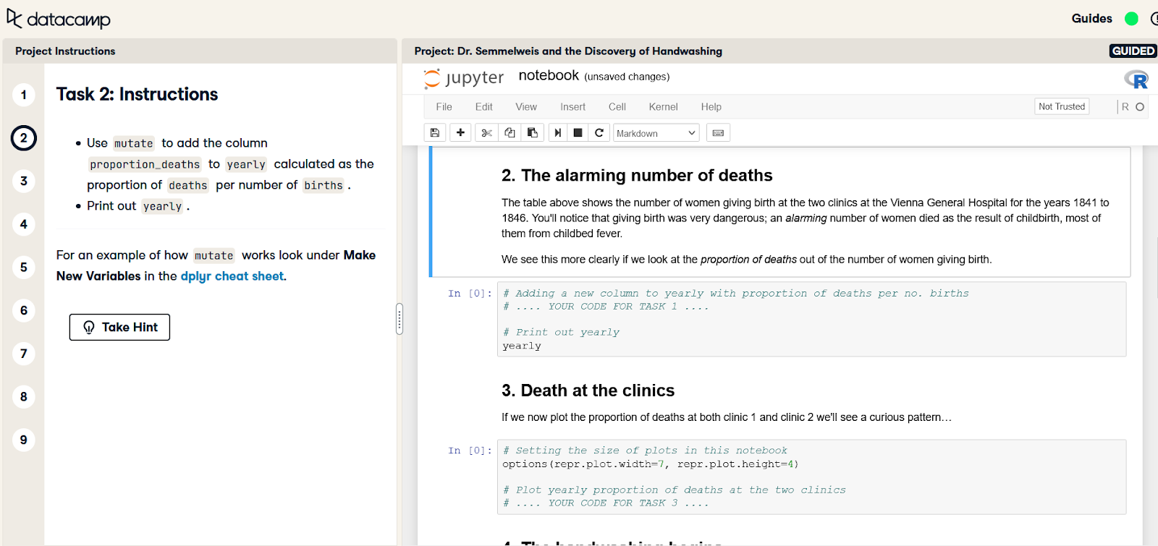Open the Cell menu
1158x546 pixels.
tap(617, 107)
